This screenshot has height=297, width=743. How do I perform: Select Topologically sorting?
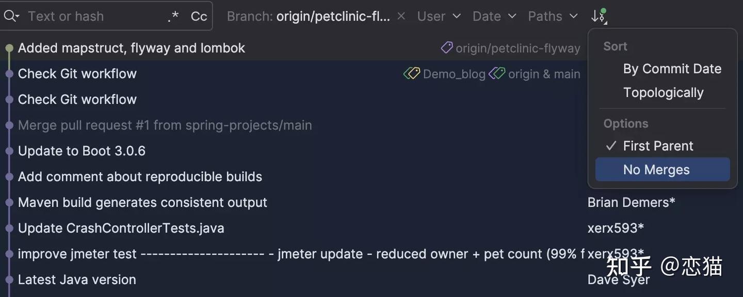point(663,92)
